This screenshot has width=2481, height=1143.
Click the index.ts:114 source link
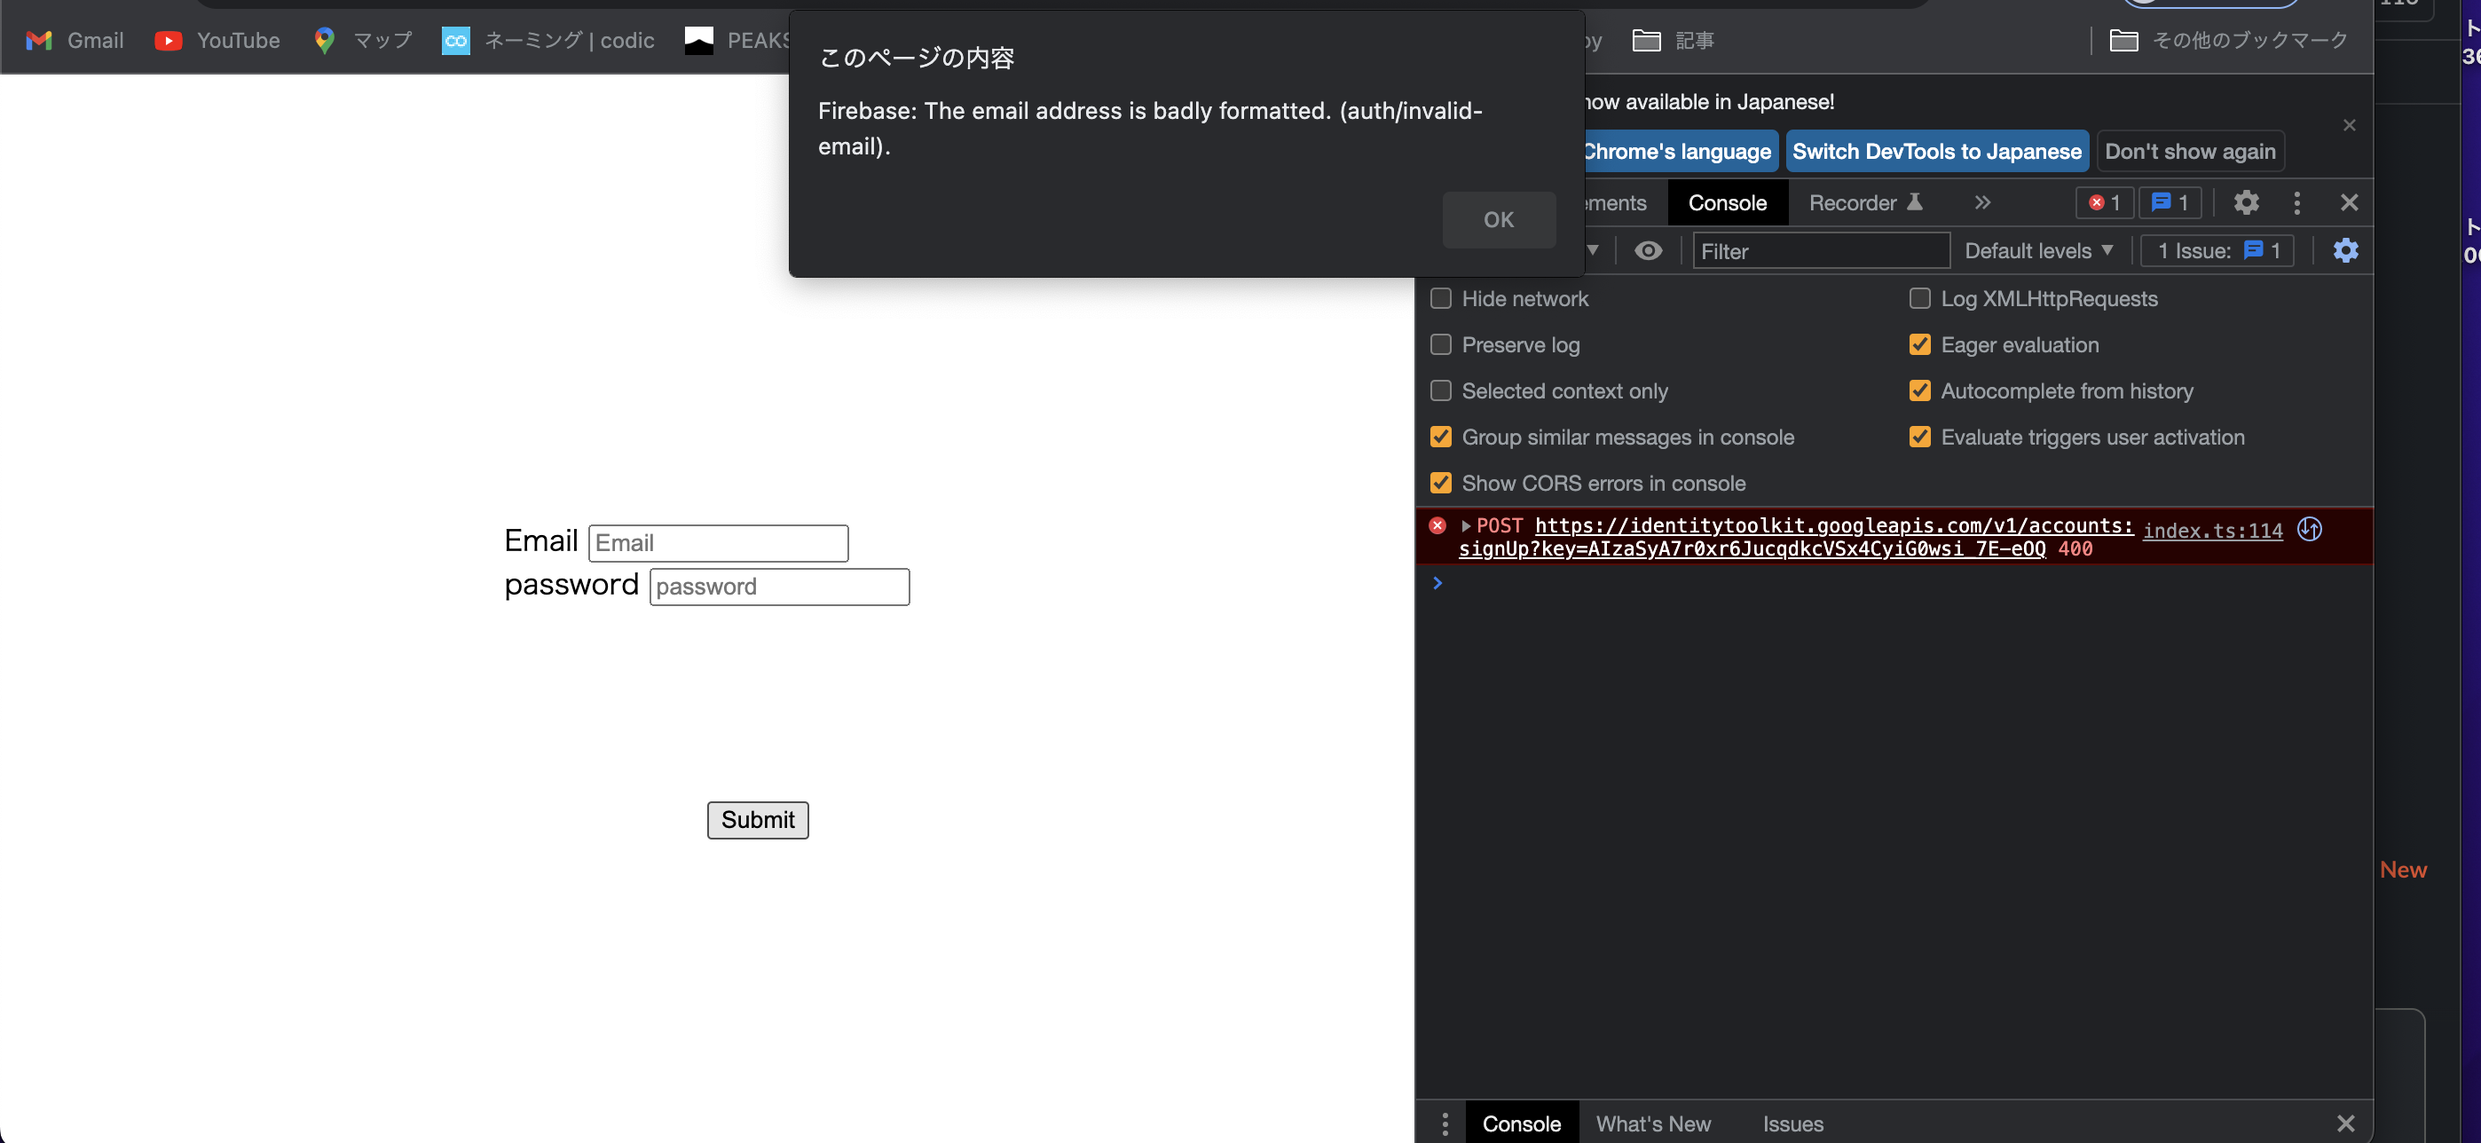2212,531
